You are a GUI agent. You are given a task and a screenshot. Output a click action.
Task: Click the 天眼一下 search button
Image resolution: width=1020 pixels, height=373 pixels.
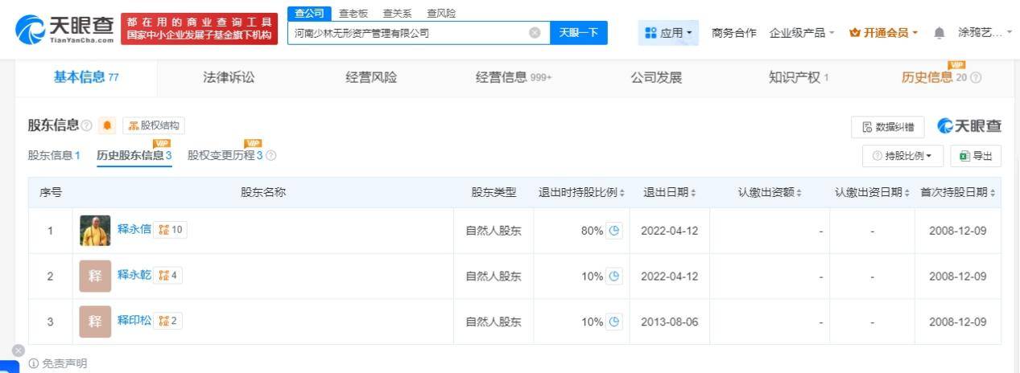point(578,33)
